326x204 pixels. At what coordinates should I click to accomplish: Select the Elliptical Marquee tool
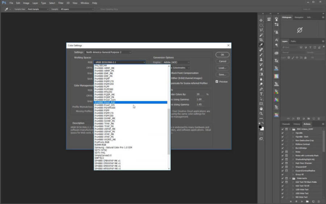(261, 25)
